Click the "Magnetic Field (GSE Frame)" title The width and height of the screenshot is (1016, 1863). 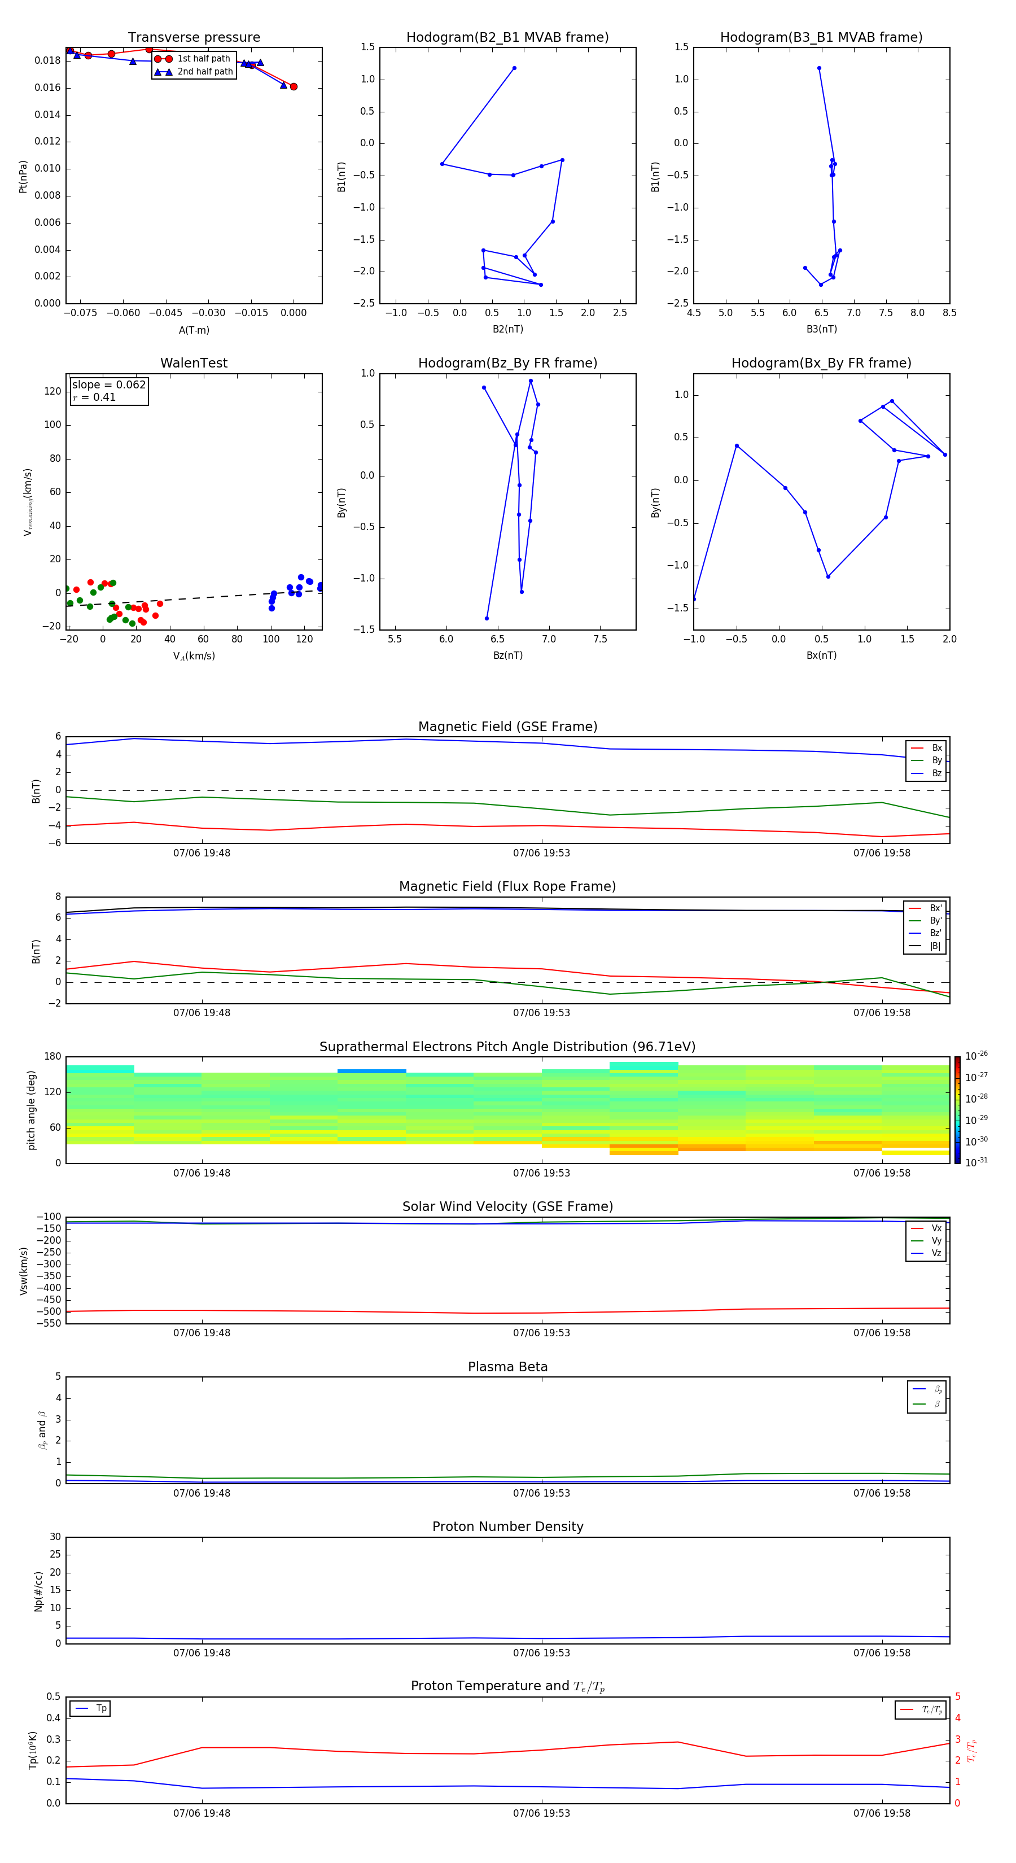click(x=507, y=726)
